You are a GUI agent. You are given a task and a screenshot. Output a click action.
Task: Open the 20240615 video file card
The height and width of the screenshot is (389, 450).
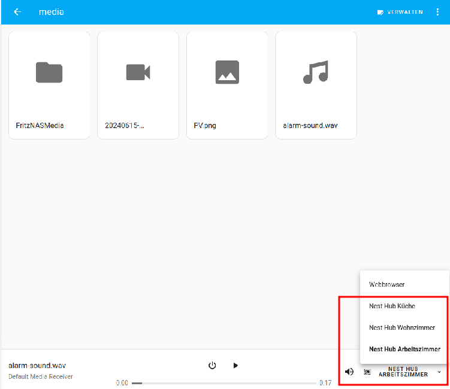point(138,86)
